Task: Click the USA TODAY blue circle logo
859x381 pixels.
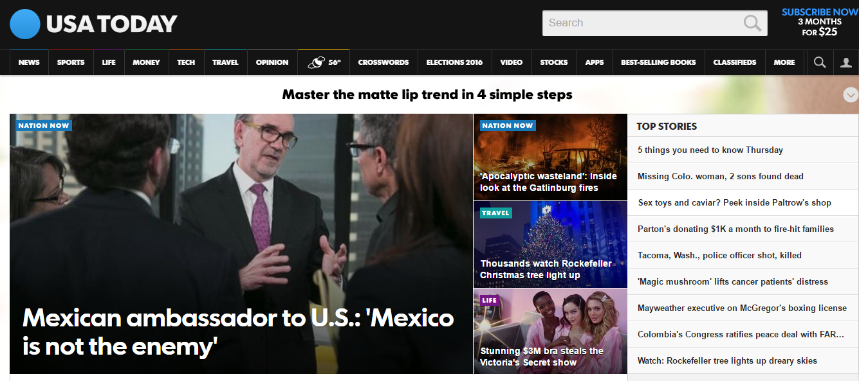Action: point(25,24)
